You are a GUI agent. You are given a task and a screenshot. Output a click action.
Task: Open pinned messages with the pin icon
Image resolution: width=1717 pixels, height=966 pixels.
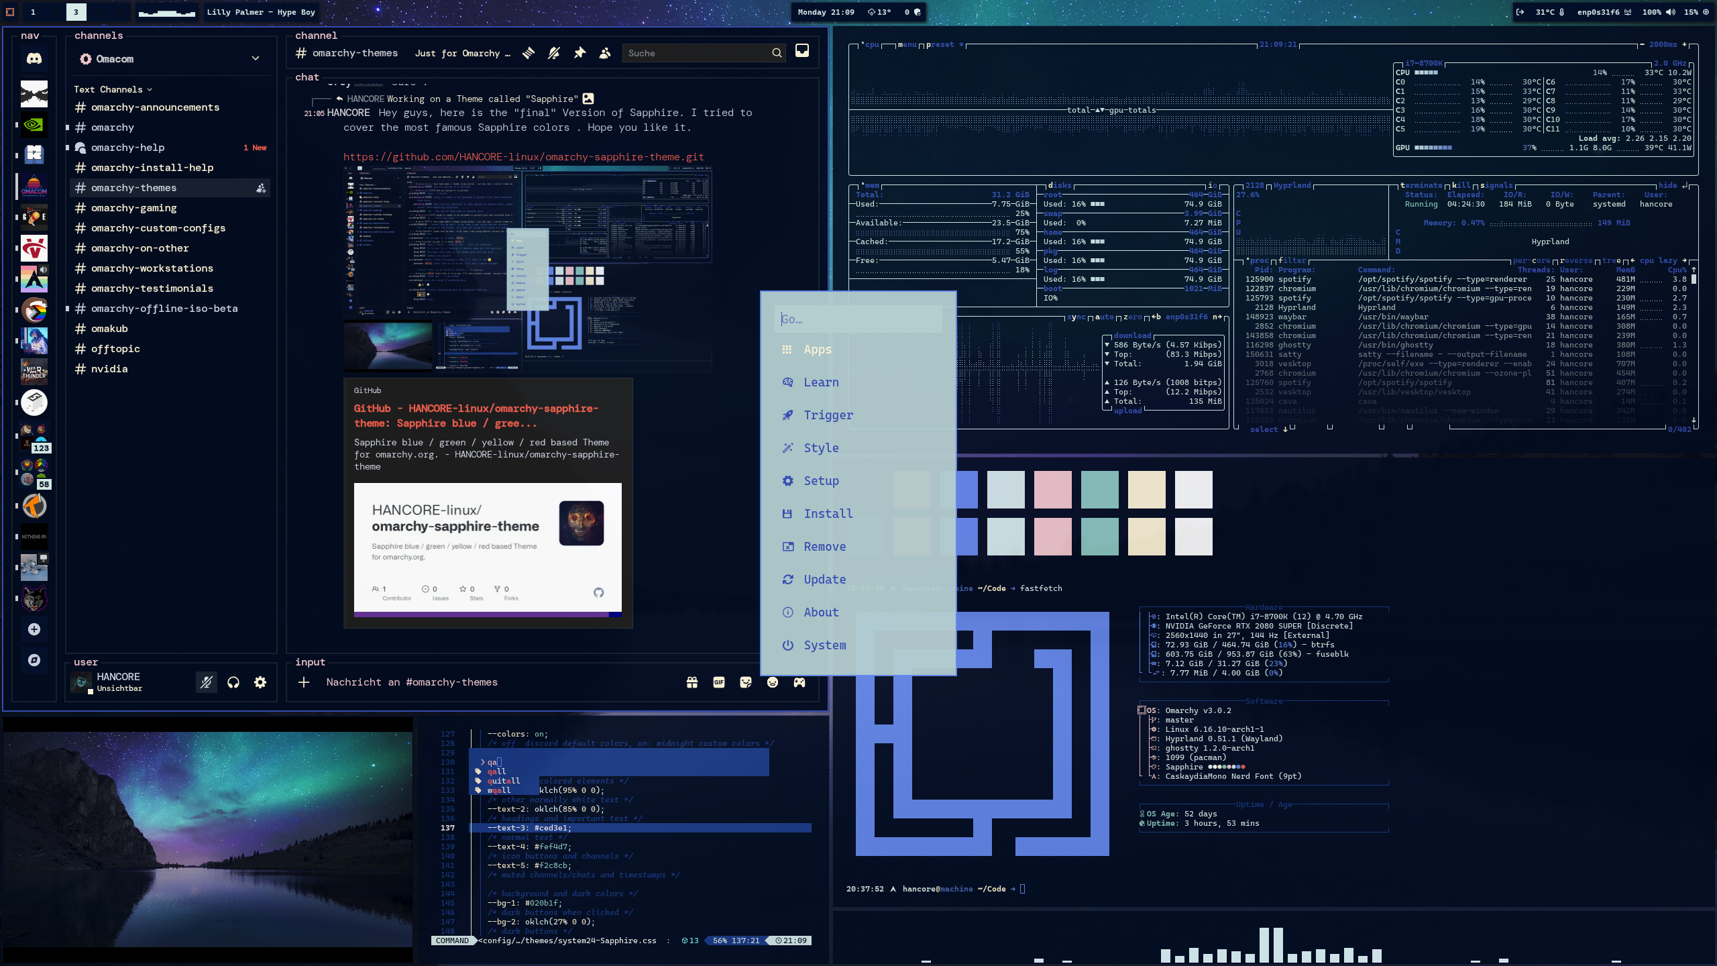(x=579, y=53)
